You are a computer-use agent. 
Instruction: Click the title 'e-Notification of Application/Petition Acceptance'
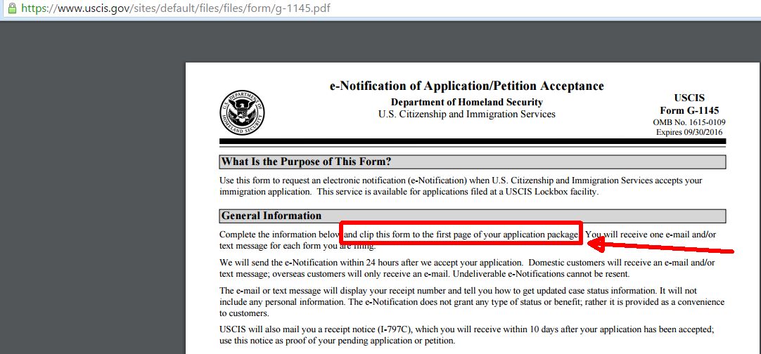pyautogui.click(x=466, y=86)
